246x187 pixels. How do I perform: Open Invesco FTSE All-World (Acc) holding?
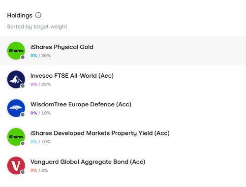(x=123, y=79)
